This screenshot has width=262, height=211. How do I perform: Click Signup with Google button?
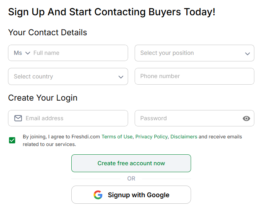(x=131, y=195)
